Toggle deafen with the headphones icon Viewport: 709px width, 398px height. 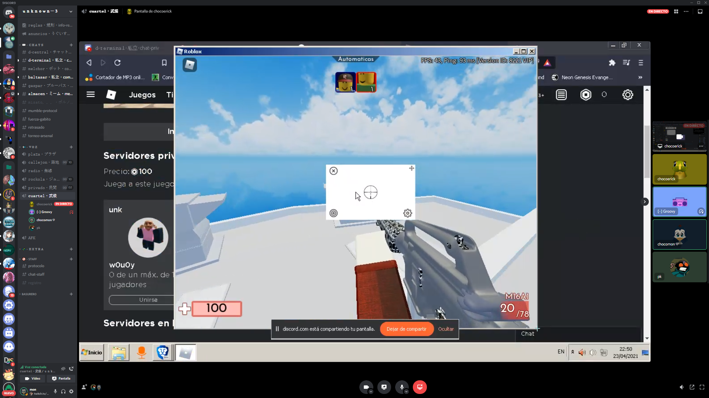63,391
